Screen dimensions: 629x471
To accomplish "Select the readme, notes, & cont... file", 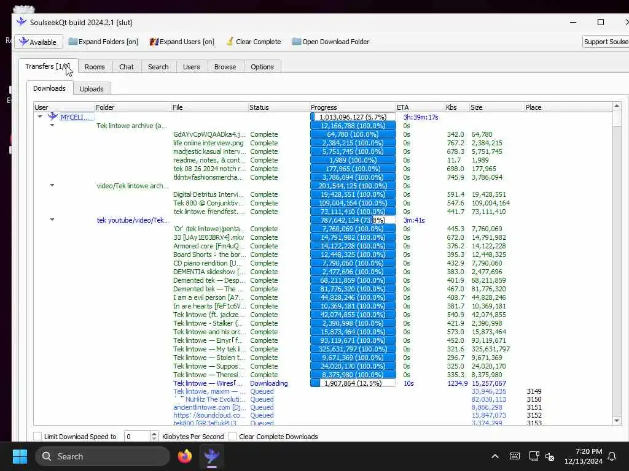I will click(x=209, y=160).
